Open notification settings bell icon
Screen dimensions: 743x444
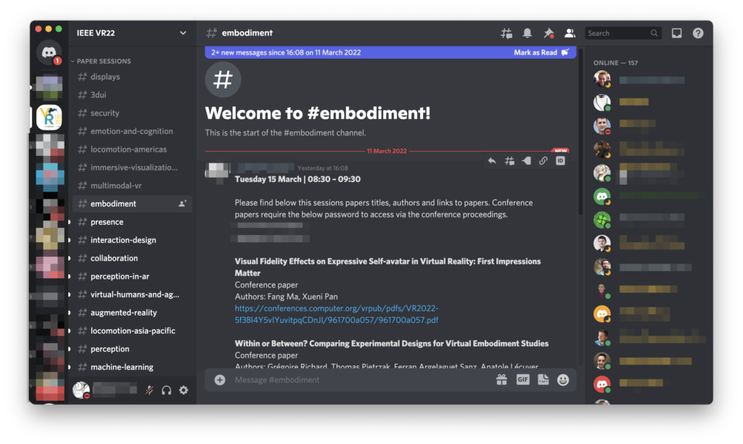528,33
